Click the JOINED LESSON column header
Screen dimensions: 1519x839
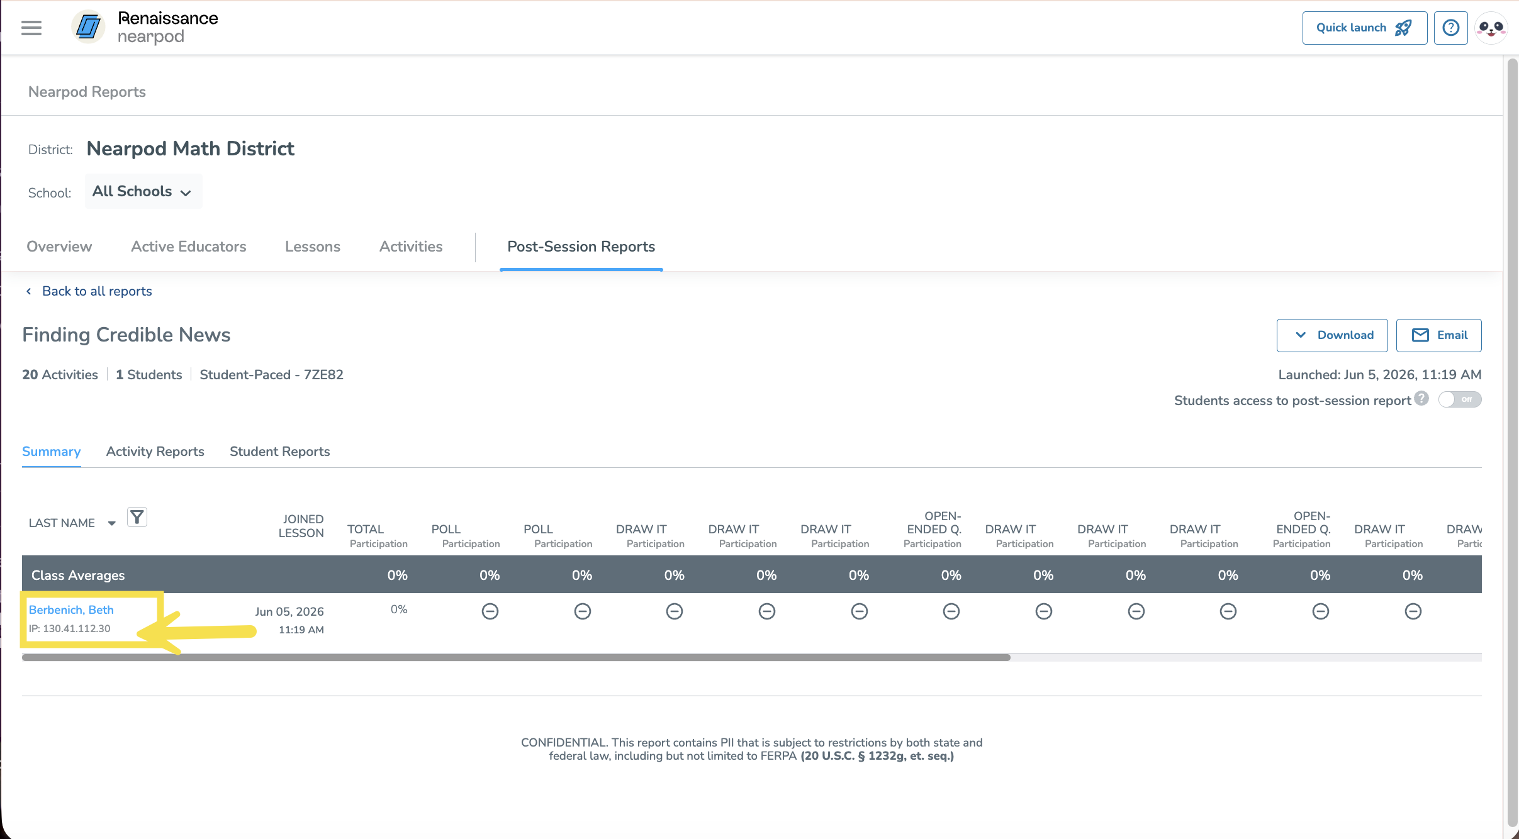[x=301, y=526]
